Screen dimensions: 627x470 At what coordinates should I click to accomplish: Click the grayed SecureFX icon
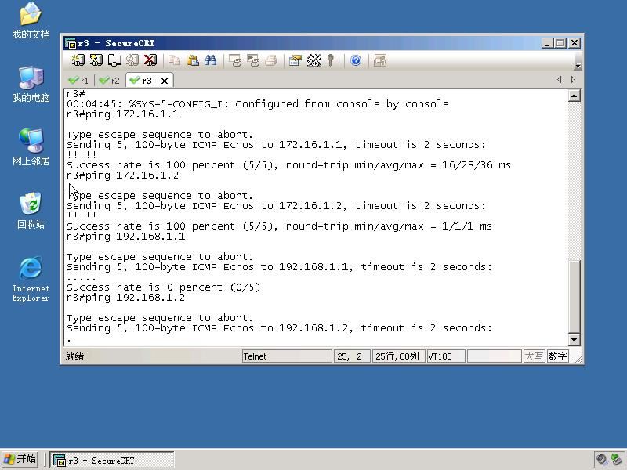(380, 60)
